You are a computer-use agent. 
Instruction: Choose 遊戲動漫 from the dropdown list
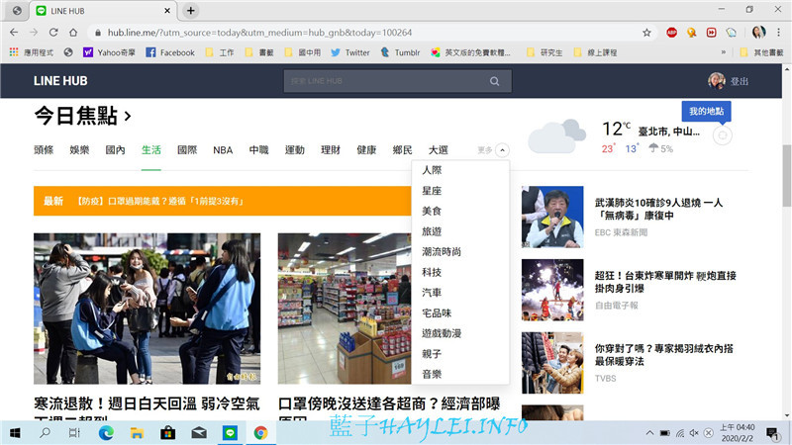pos(442,333)
